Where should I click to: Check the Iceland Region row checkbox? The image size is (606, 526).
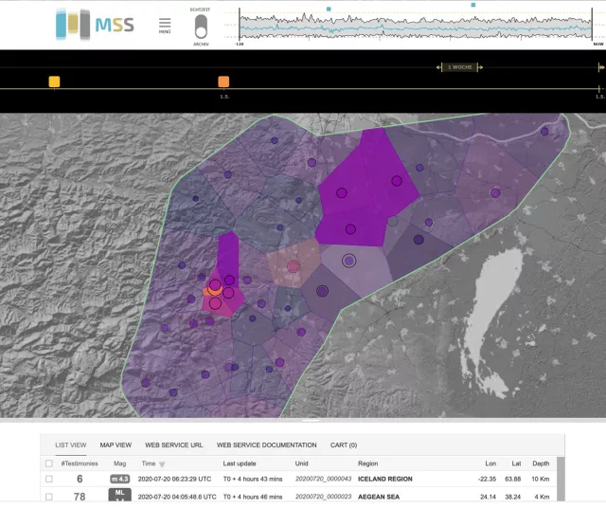(x=49, y=480)
